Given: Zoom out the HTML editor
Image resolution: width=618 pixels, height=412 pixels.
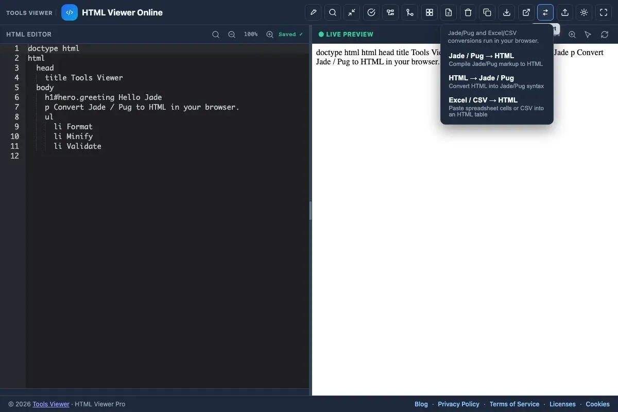Looking at the screenshot, I should coord(232,35).
